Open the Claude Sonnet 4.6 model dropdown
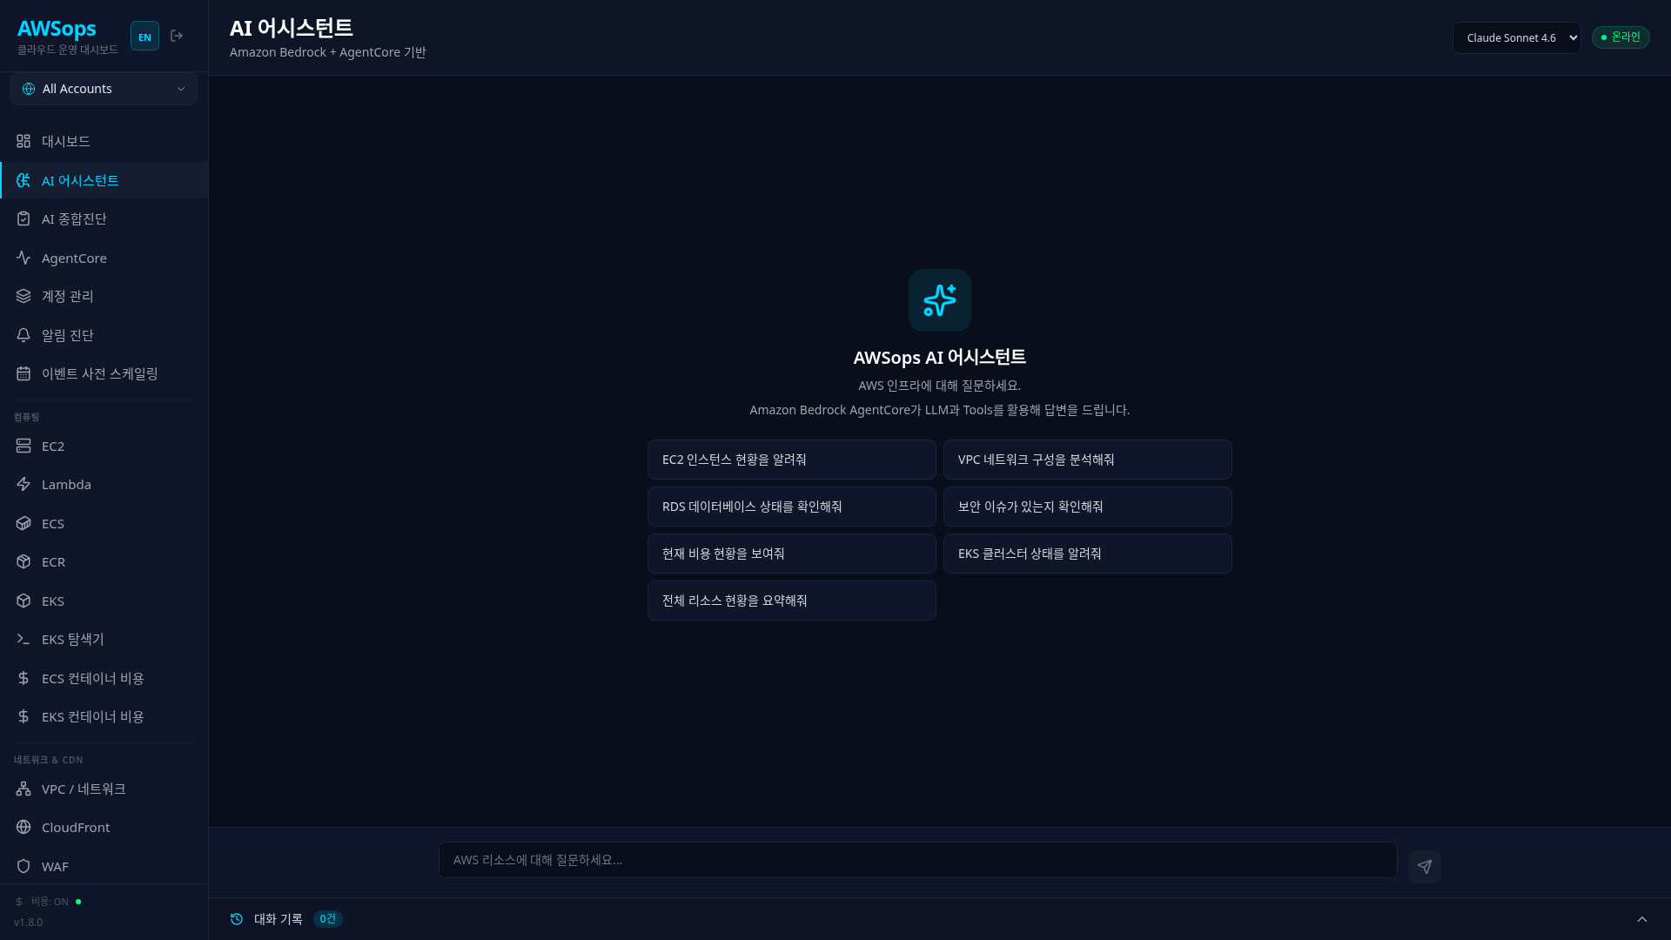 coord(1517,37)
